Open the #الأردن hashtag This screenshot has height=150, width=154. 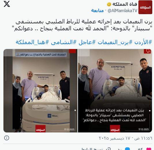click(x=143, y=42)
